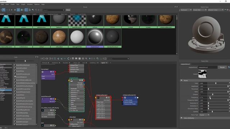Viewport: 230px width, 129px height.
Task: Show input and output connections in graph toolbar
Action: [x=47, y=59]
